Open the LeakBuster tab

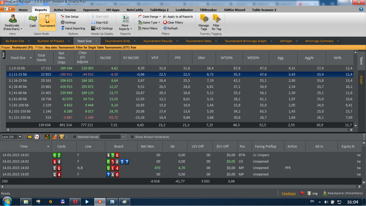coord(184,10)
